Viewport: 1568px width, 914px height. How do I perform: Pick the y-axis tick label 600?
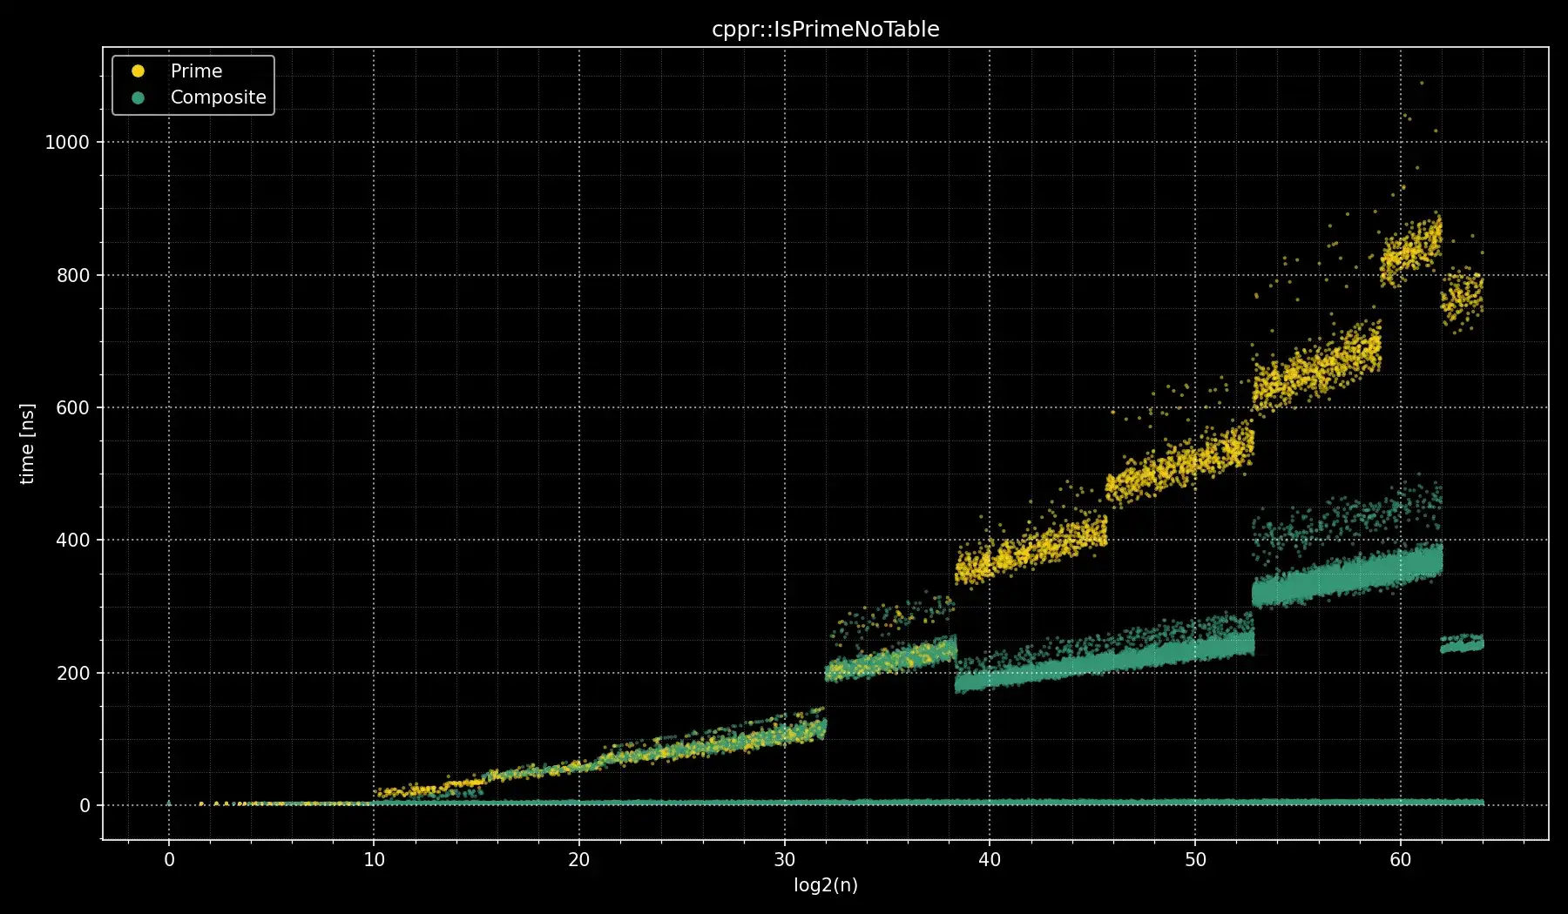73,407
